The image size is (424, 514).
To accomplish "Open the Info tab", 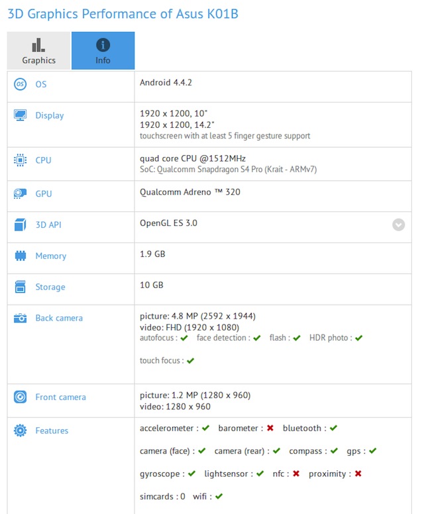I will tap(103, 51).
